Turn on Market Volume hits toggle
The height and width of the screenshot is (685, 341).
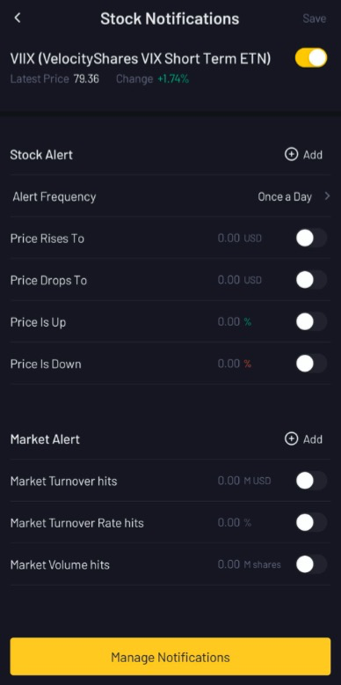tap(311, 564)
